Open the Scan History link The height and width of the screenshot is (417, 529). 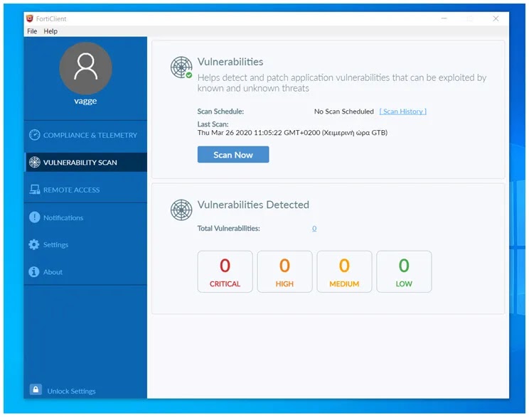[403, 112]
